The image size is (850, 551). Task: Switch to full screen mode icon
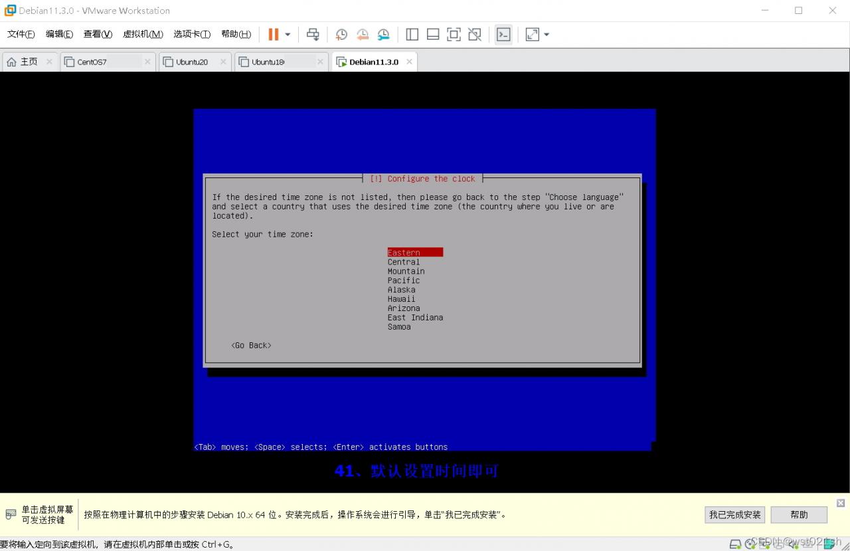point(454,35)
